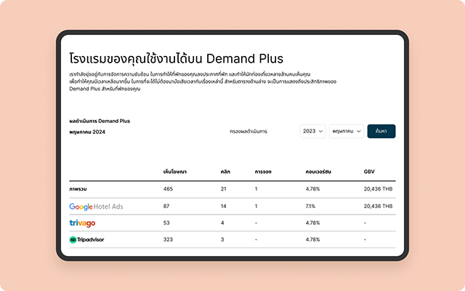This screenshot has width=465, height=291.
Task: Select 4.78% in the Tripadvisor row
Action: pos(312,239)
